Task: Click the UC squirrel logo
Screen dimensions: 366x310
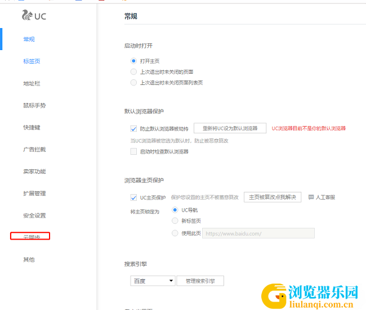Action: coord(34,15)
